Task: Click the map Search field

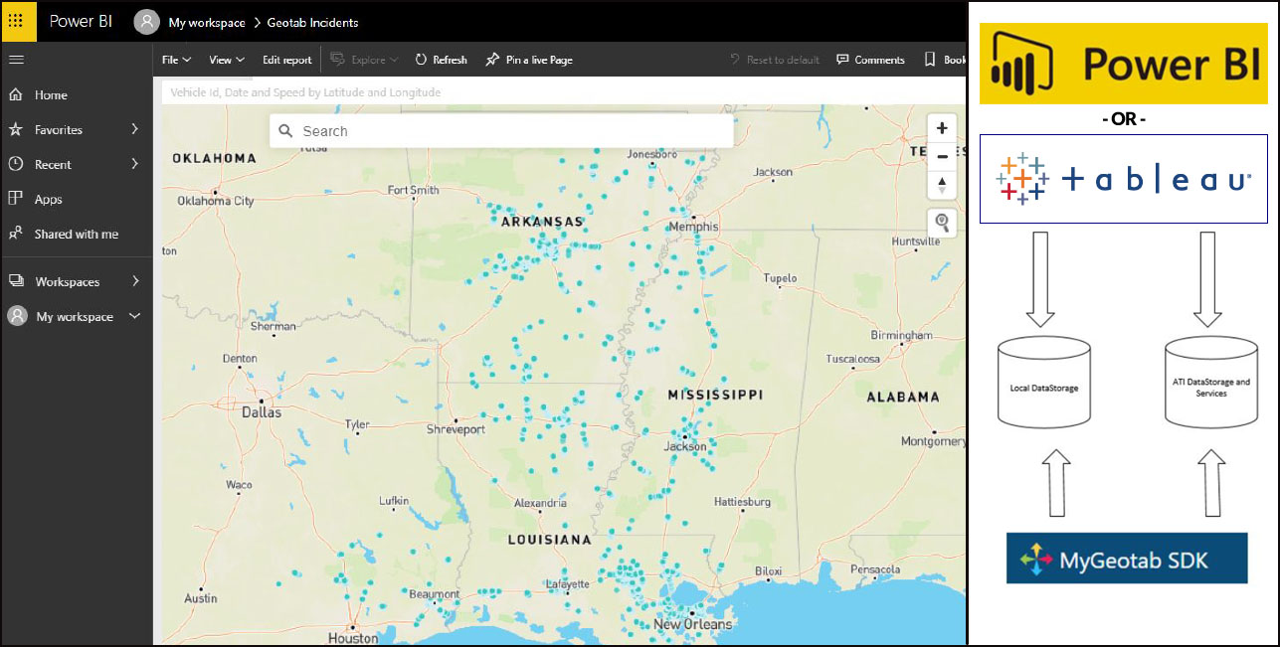Action: pos(501,131)
